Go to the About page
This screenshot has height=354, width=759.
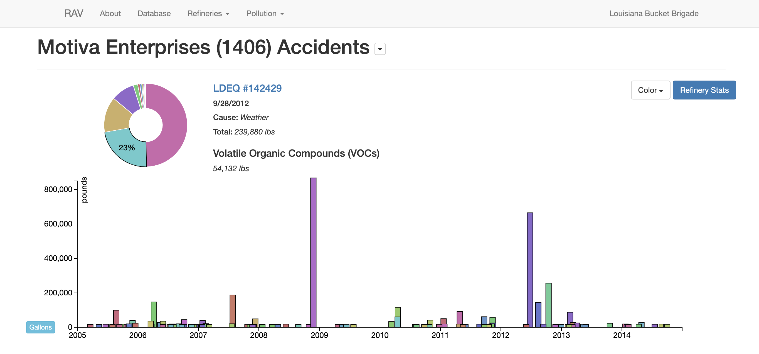coord(110,14)
